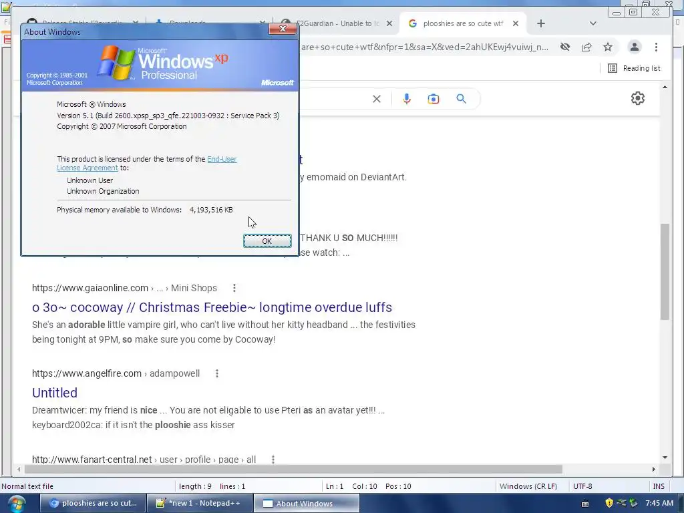Screen dimensions: 684x513
Task: Clear the Google search box
Action: pos(377,99)
